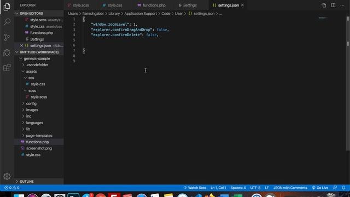
Task: Open notifications bell in status bar
Action: (343, 188)
